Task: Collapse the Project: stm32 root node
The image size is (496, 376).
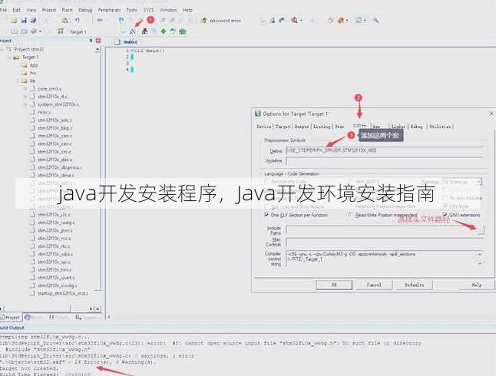Action: 2,49
